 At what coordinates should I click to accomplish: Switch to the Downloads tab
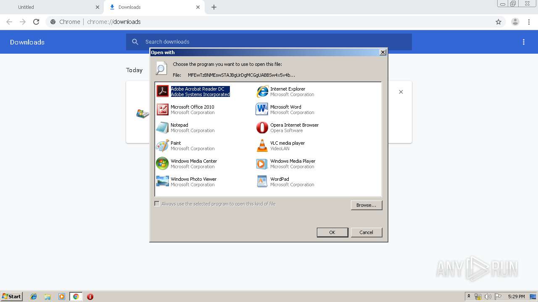[153, 7]
